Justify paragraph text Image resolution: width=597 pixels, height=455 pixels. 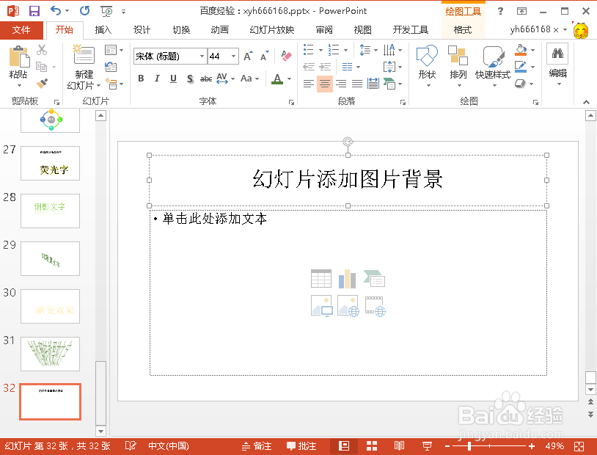[x=357, y=84]
